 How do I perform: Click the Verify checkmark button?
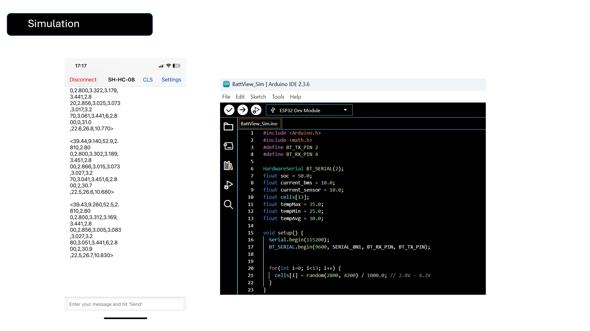point(229,110)
